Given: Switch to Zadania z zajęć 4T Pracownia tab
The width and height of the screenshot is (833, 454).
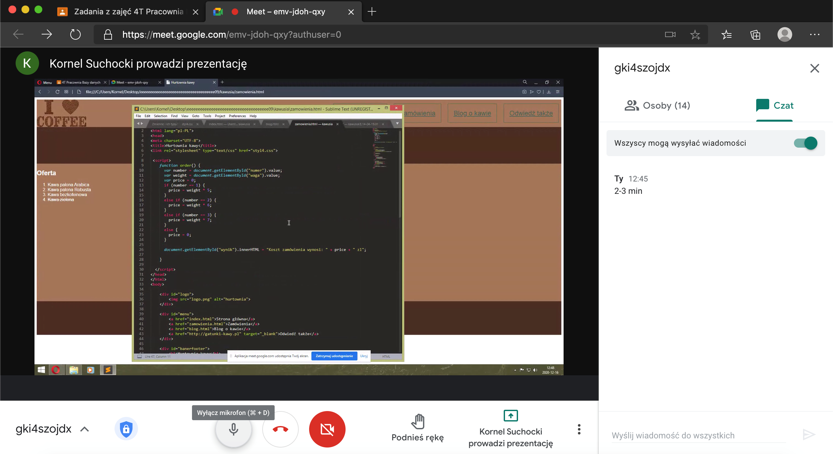Looking at the screenshot, I should click(x=129, y=12).
